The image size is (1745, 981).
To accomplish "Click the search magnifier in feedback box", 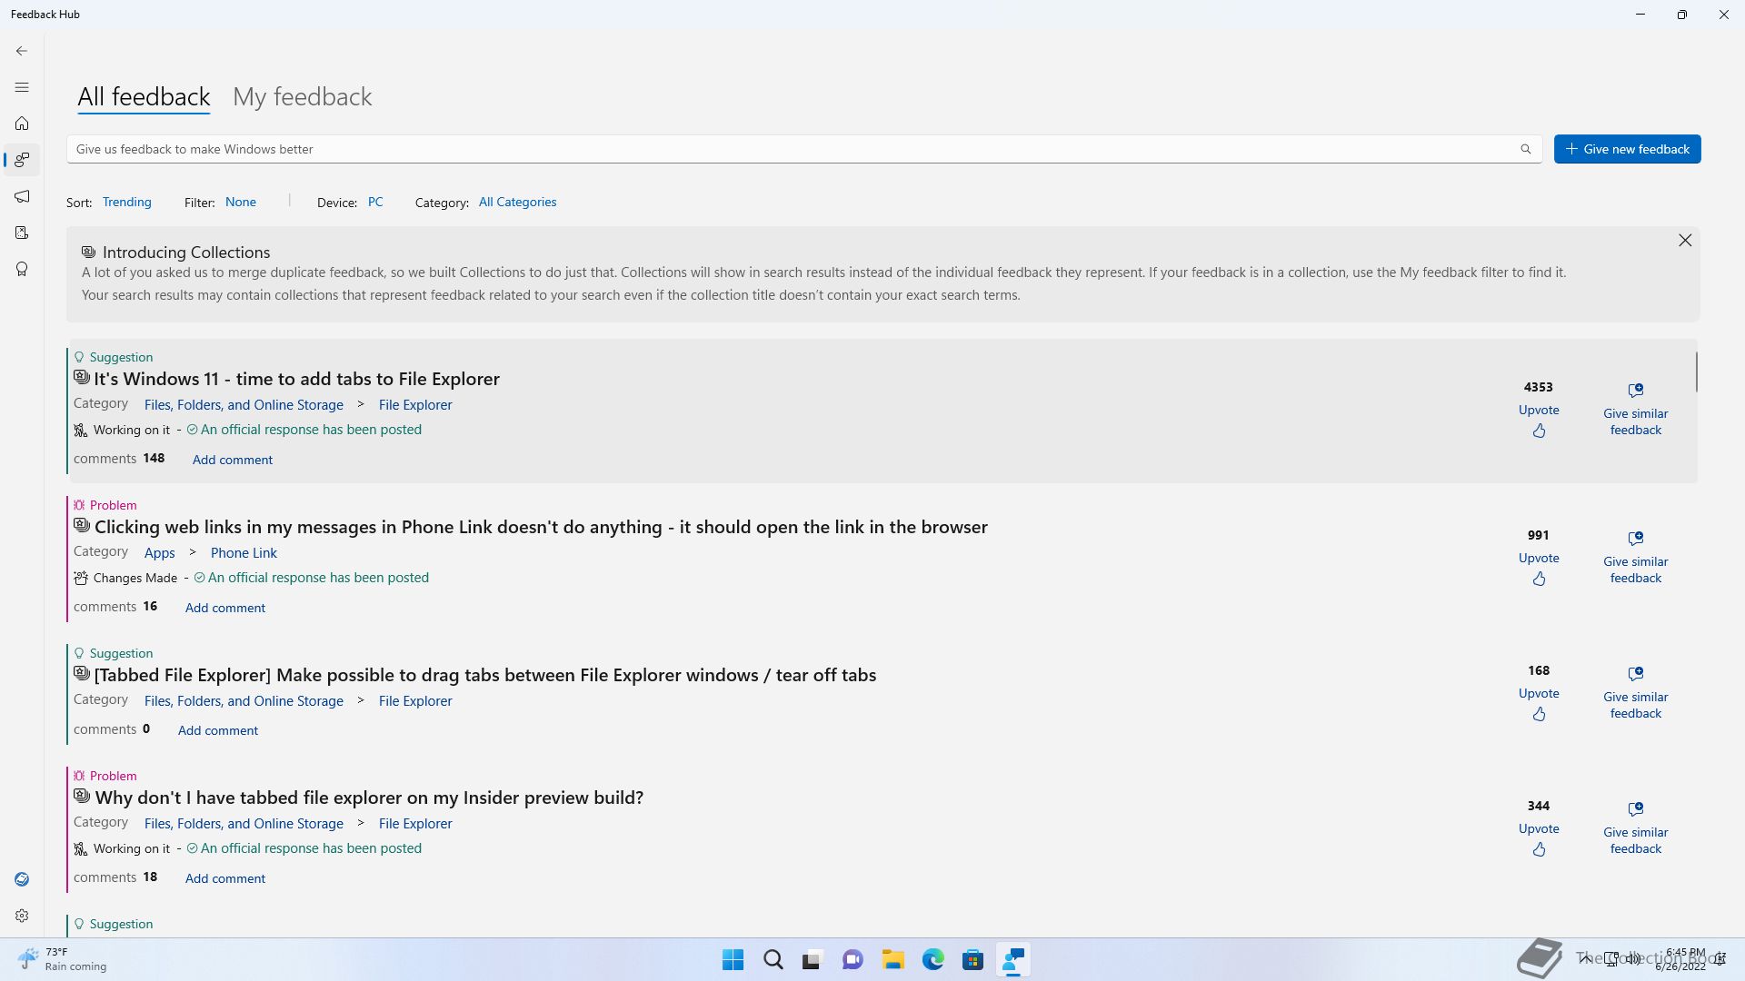I will [1526, 149].
